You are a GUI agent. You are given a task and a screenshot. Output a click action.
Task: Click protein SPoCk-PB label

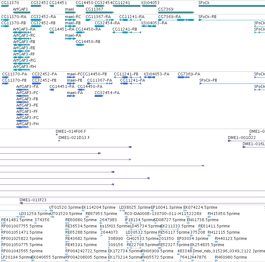pos(208,80)
